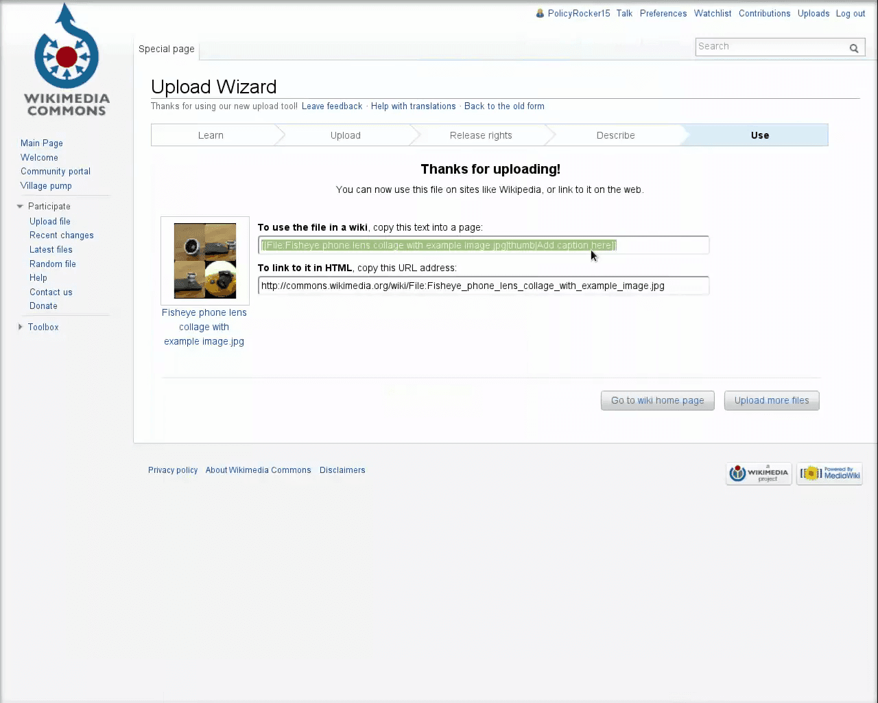Viewport: 878px width, 703px height.
Task: Open the PolicyRocker15 user page link
Action: point(579,13)
